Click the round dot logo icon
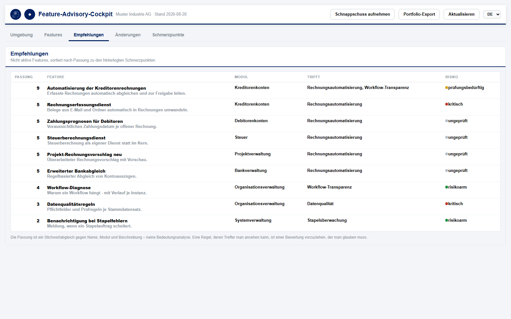 (x=30, y=14)
